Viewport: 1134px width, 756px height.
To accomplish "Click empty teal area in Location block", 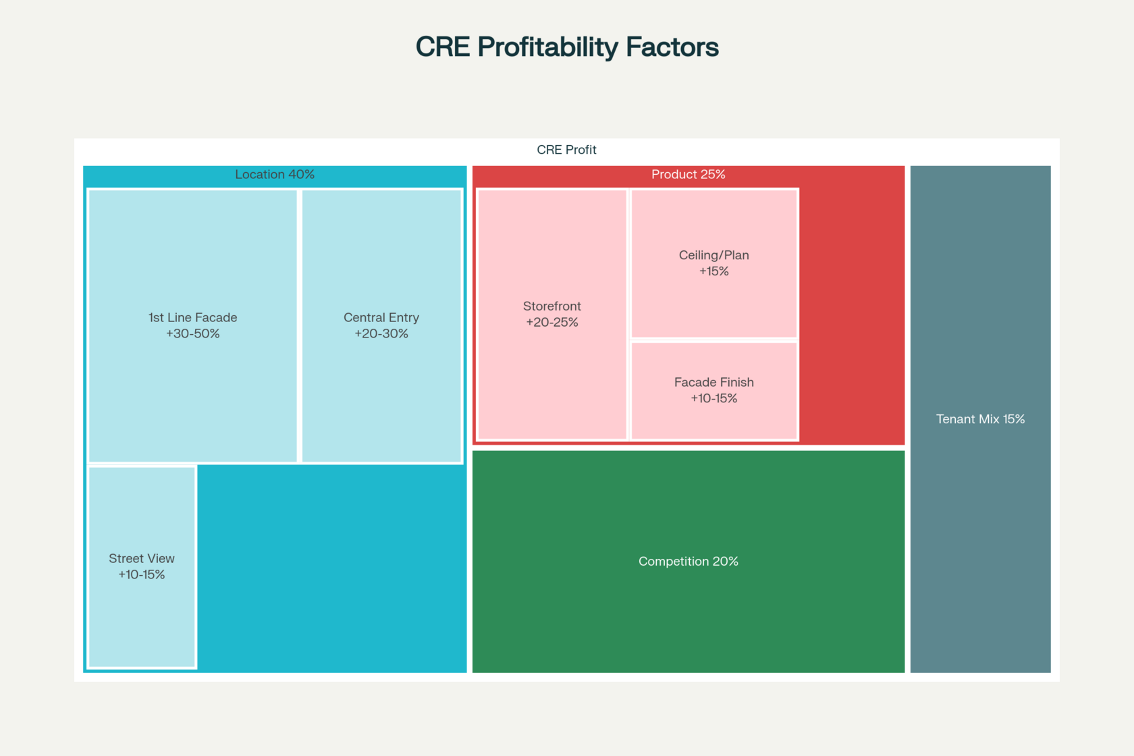I will click(331, 568).
